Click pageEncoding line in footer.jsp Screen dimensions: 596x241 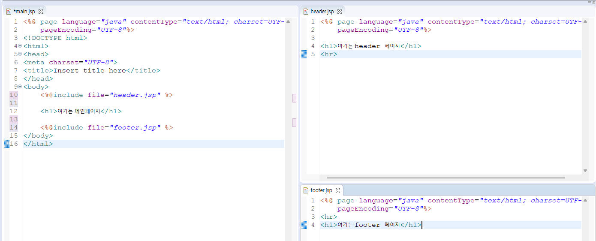pos(384,208)
